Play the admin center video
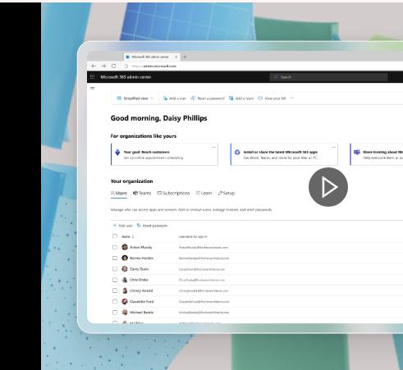The width and height of the screenshot is (403, 370). [328, 187]
